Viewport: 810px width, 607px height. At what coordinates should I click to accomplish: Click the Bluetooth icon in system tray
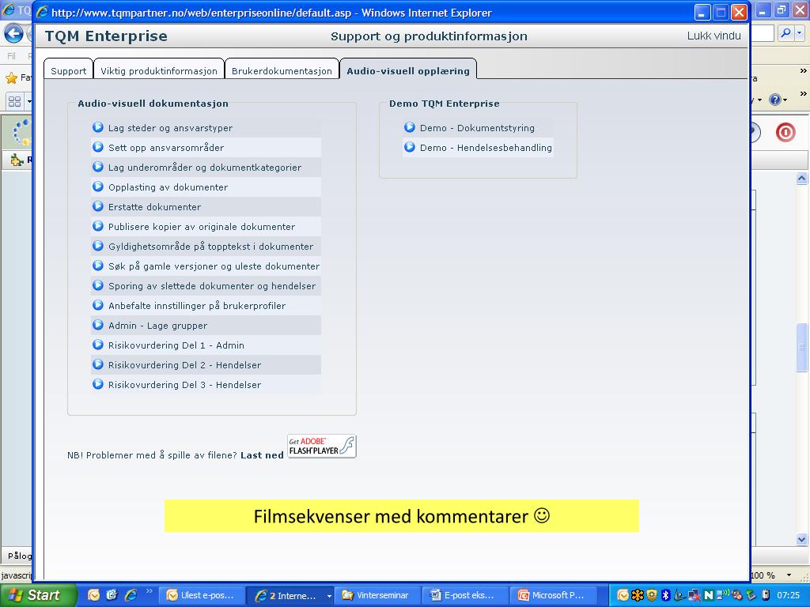[x=666, y=595]
